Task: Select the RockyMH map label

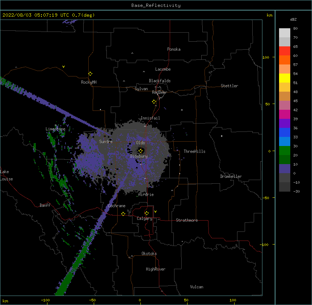Action: [89, 82]
